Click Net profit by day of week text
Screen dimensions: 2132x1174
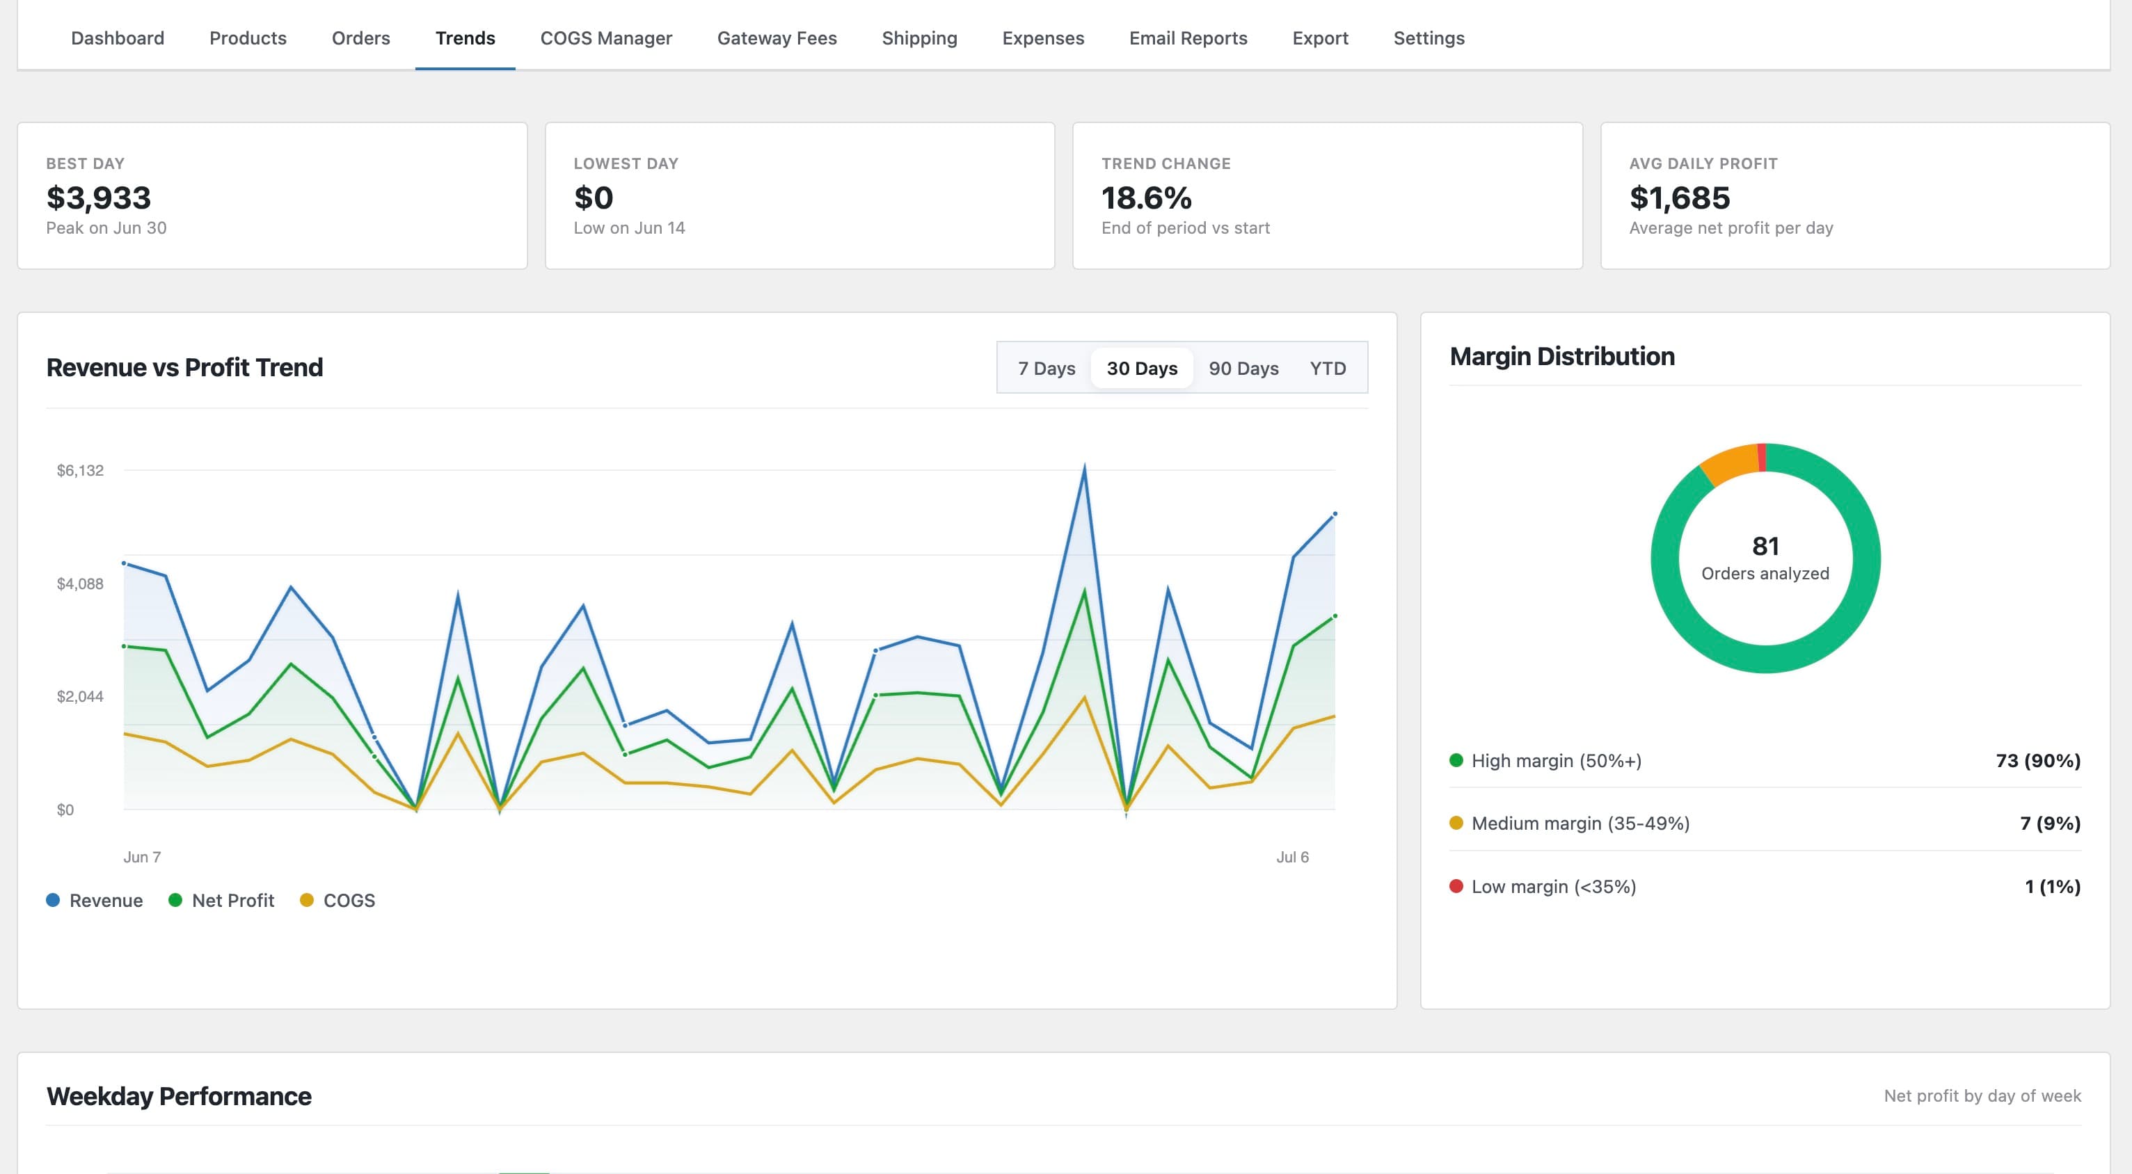(x=1982, y=1095)
